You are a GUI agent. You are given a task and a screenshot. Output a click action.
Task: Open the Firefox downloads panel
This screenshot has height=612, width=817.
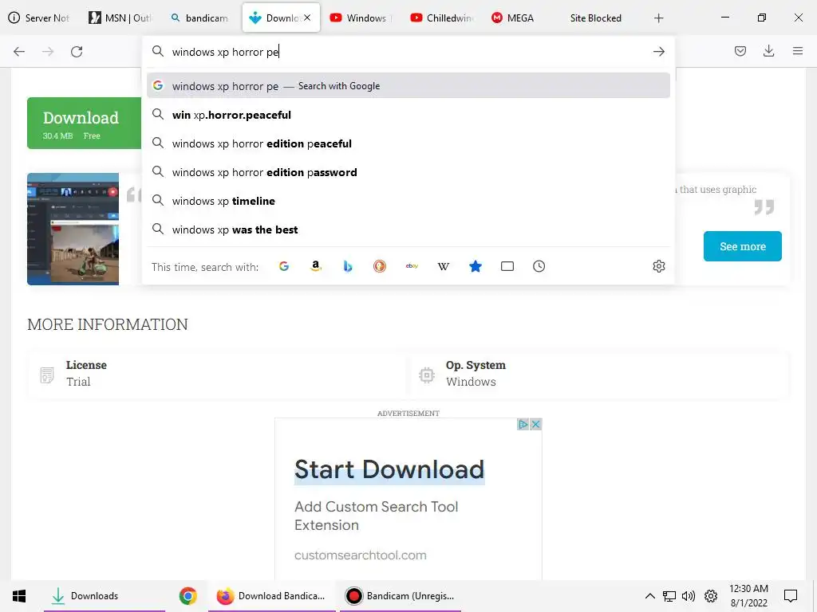768,51
